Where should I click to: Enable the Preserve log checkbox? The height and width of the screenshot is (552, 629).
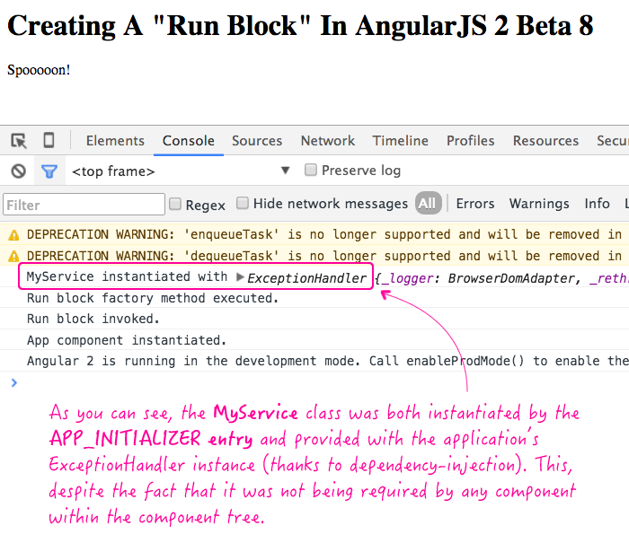pos(311,170)
